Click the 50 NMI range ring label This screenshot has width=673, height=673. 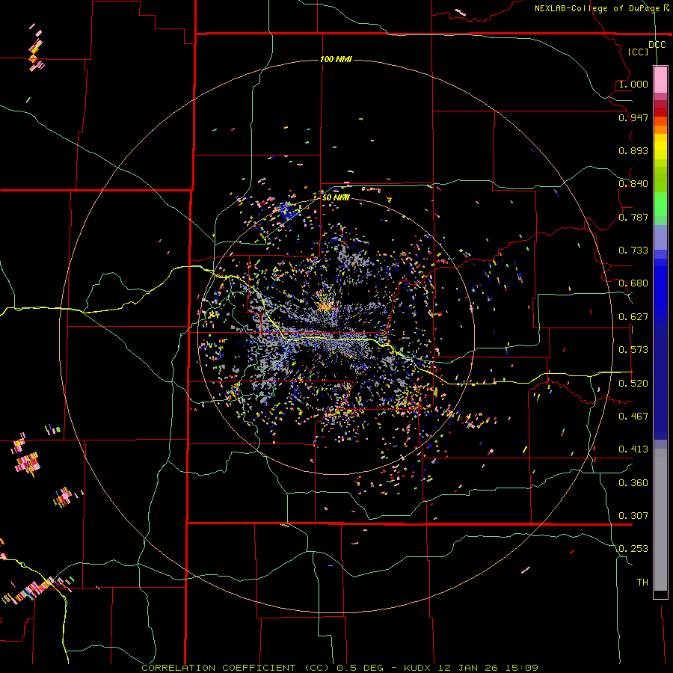(x=336, y=197)
